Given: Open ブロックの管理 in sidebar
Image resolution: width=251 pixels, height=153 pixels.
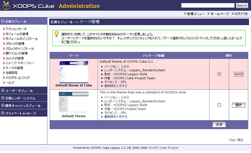Looking at the screenshot, I should pos(15,44).
